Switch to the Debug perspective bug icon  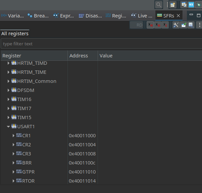tap(198, 5)
